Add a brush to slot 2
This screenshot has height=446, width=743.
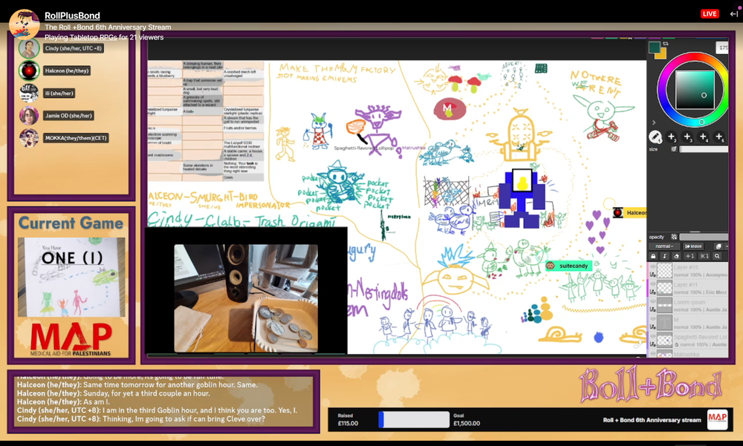click(672, 137)
